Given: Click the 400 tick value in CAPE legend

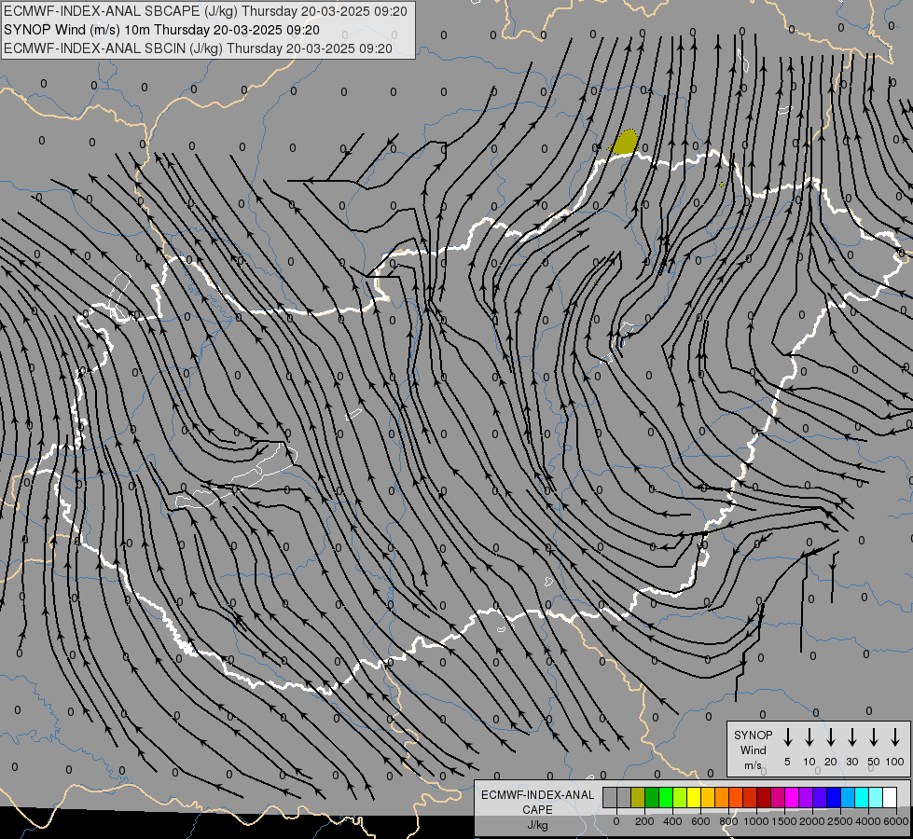Looking at the screenshot, I should click(x=672, y=821).
